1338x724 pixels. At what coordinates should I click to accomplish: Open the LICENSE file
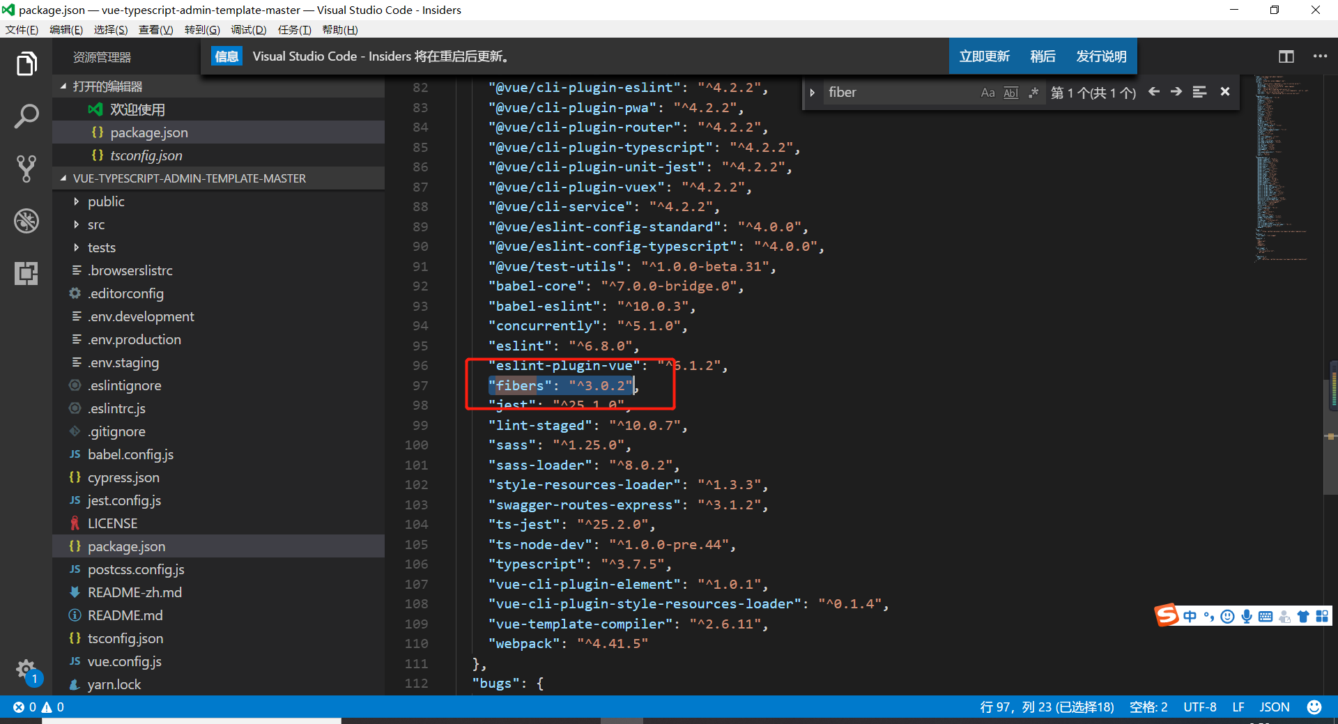pos(219,523)
